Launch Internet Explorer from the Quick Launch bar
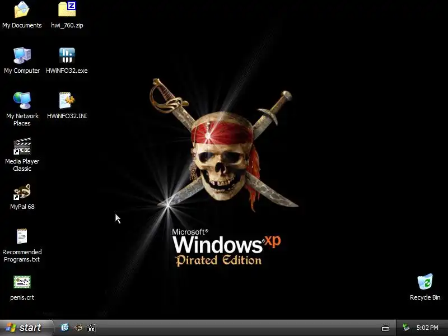This screenshot has height=336, width=448. click(x=65, y=328)
